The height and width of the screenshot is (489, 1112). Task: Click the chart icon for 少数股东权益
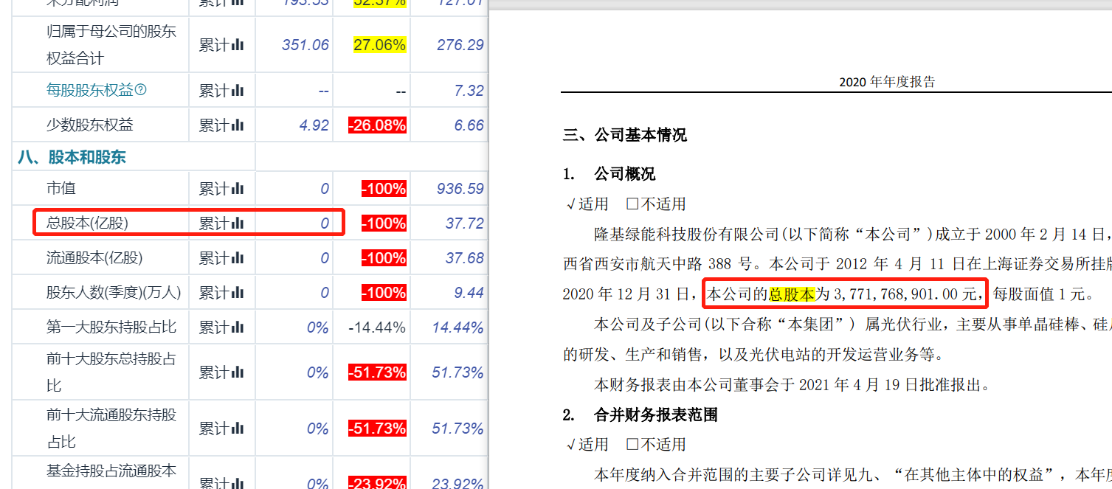click(238, 125)
